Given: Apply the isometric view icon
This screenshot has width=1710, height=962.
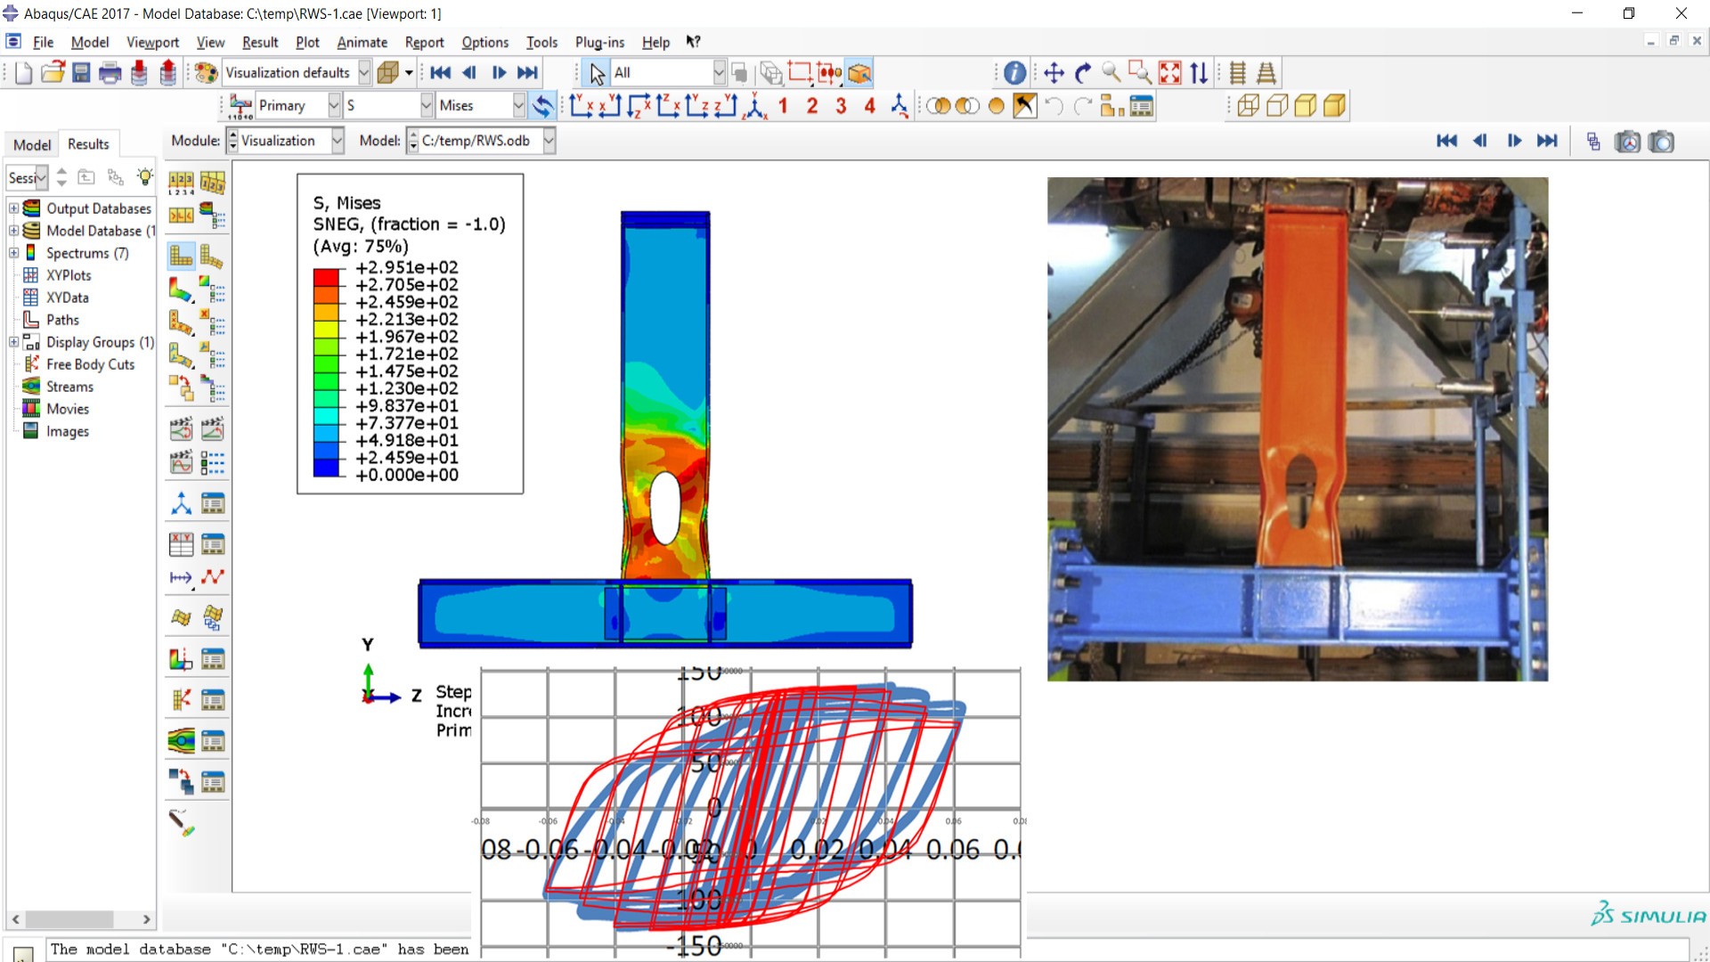Looking at the screenshot, I should pos(756,106).
